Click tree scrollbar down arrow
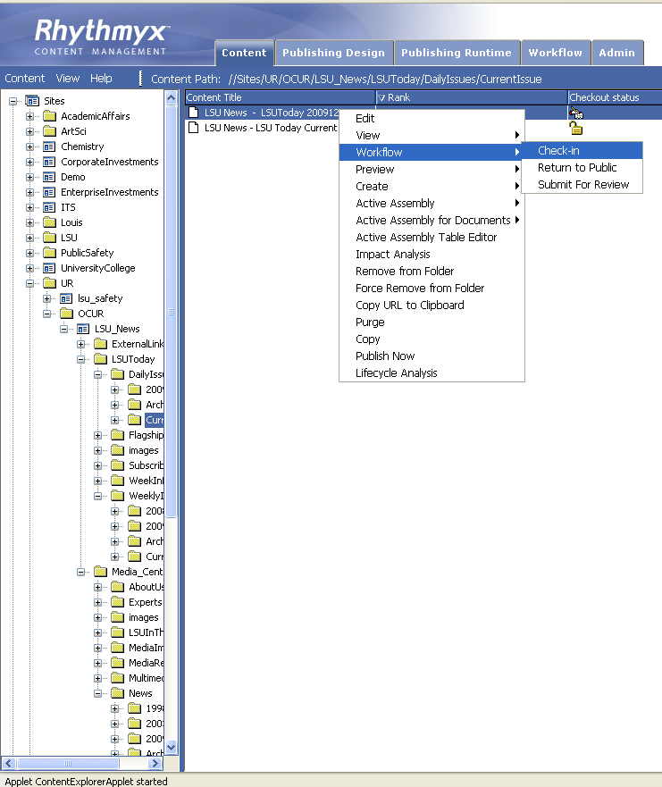Screen dimensions: 662x787 tap(172, 748)
